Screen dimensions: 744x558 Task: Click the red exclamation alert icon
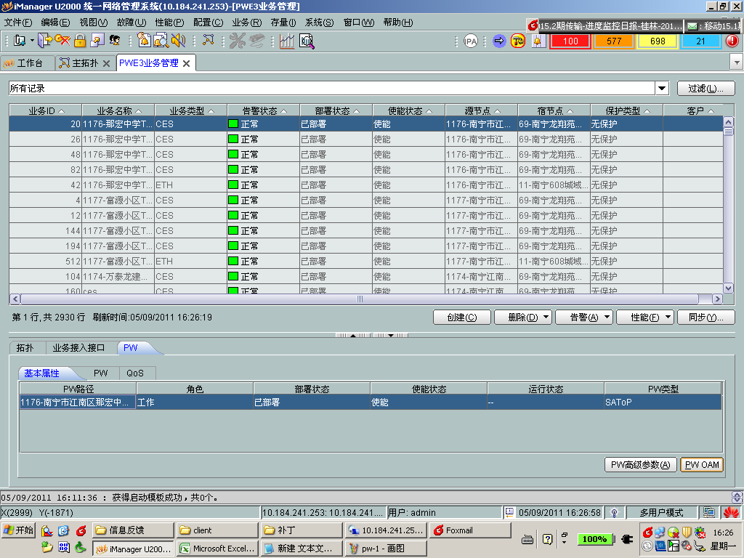pyautogui.click(x=732, y=41)
